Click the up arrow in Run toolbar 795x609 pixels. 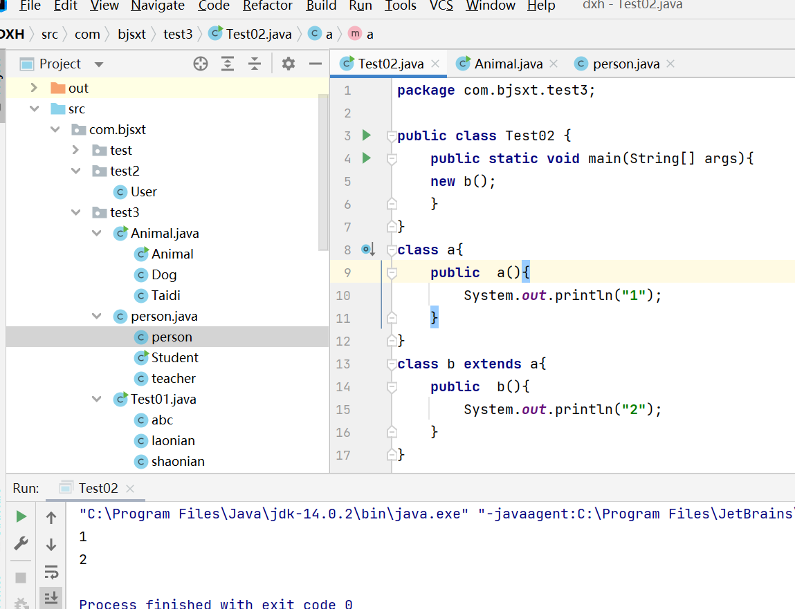point(51,517)
